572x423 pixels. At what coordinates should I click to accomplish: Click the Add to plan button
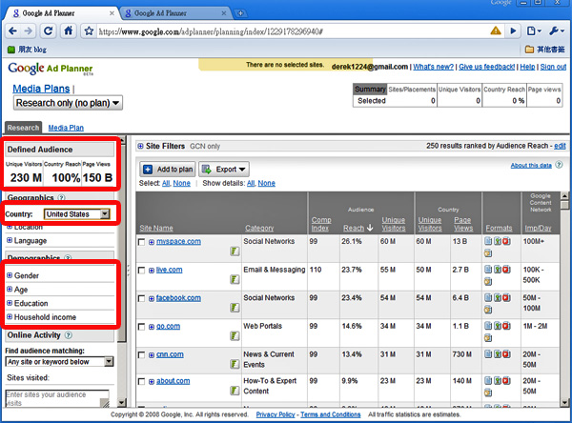click(x=168, y=170)
